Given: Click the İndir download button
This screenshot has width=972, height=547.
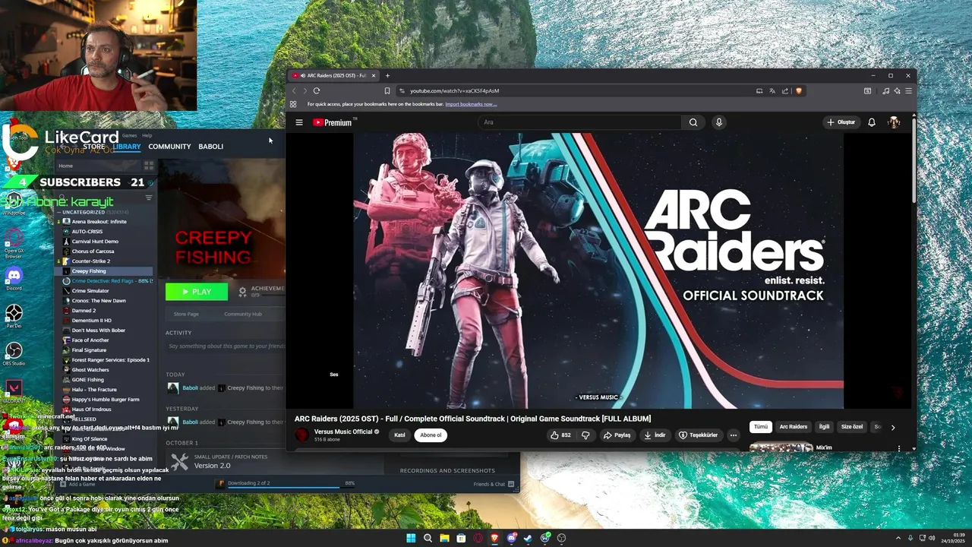Looking at the screenshot, I should point(655,435).
